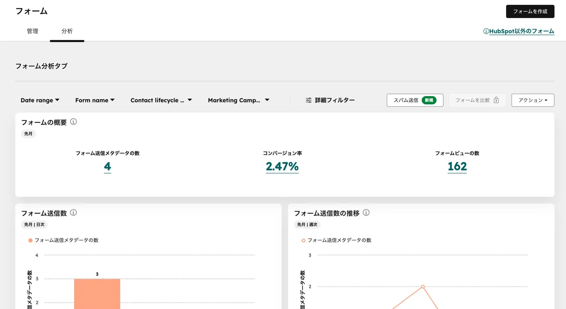Open the HubSpot以外のフォーム link
This screenshot has height=309, width=566.
click(521, 31)
